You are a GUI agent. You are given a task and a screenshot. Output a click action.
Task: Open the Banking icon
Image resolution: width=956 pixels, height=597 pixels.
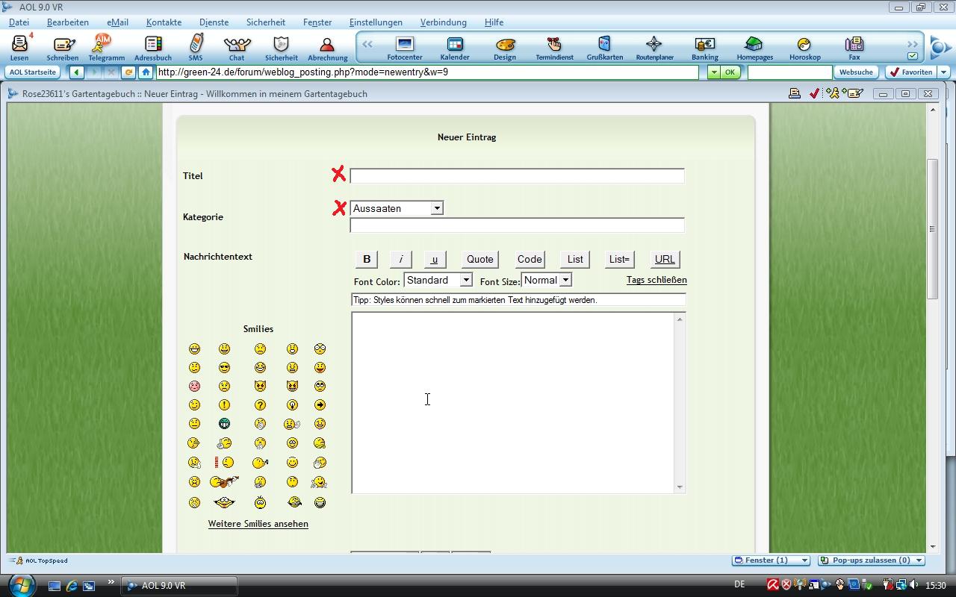(704, 46)
